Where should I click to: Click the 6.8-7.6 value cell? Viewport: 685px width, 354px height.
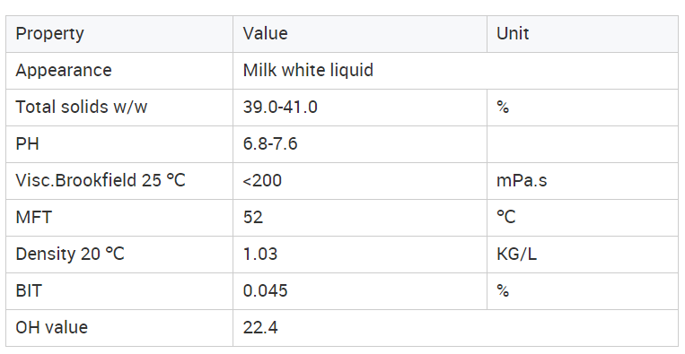tap(360, 144)
